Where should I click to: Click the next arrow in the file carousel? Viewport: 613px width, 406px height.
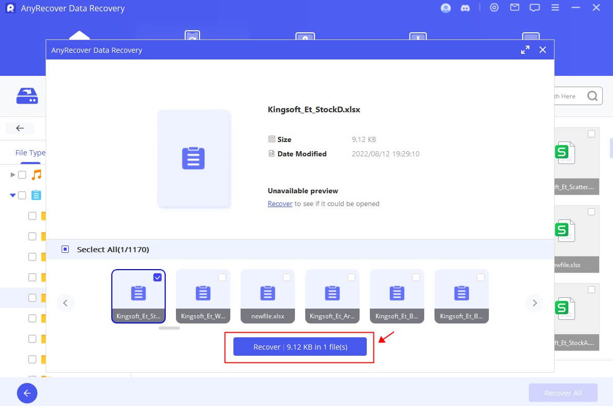(x=535, y=303)
